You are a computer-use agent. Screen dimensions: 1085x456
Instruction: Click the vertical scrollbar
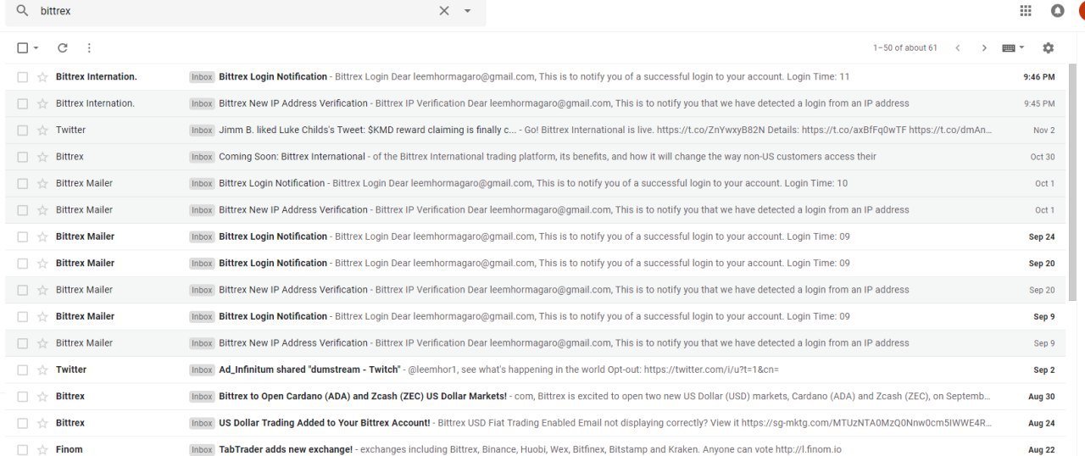coord(1072,181)
